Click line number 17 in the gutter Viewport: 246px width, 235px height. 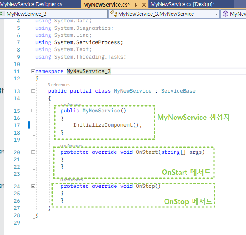point(17,125)
